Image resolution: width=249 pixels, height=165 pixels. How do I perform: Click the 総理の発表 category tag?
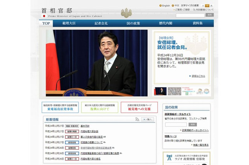click(x=72, y=131)
